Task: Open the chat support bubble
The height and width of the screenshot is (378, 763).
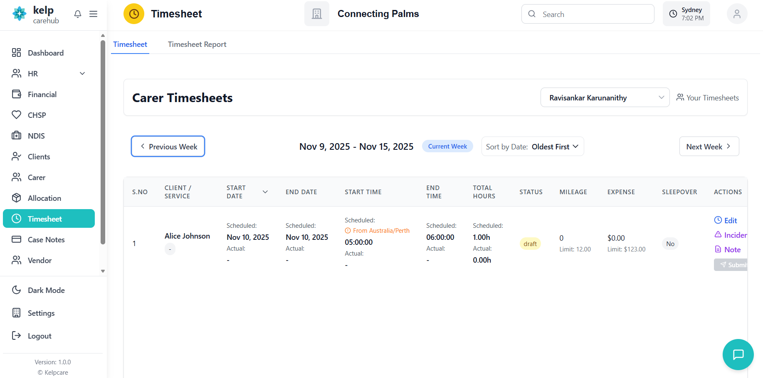Action: coord(738,354)
